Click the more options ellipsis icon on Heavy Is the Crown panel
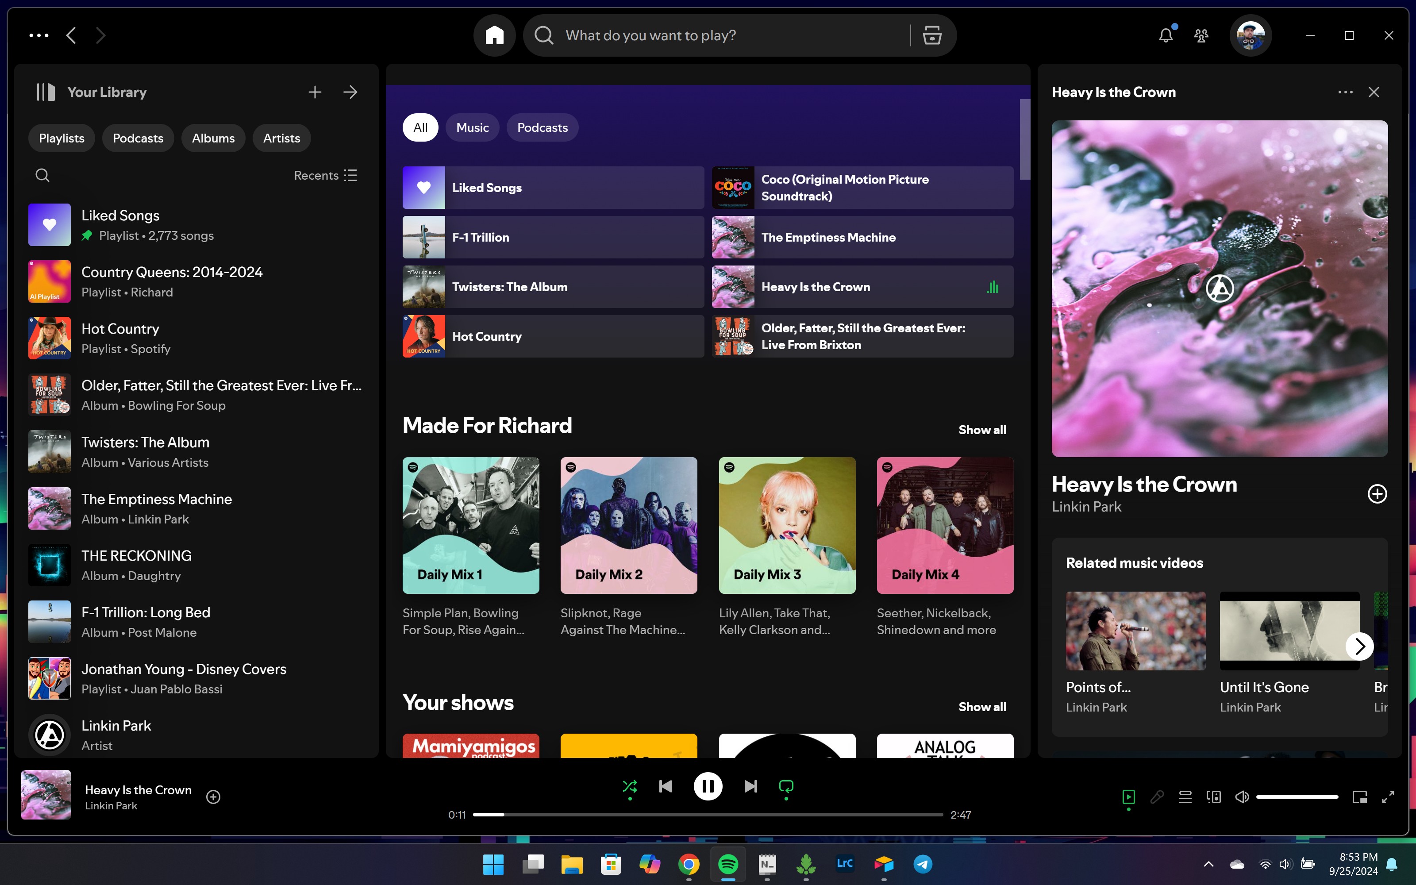The height and width of the screenshot is (885, 1416). coord(1345,92)
